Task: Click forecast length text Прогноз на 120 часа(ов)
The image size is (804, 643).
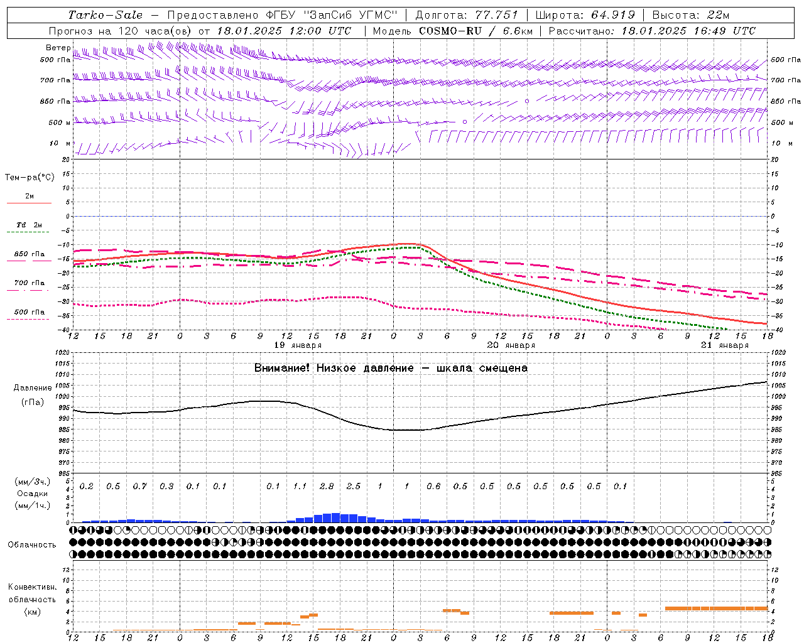Action: 121,31
